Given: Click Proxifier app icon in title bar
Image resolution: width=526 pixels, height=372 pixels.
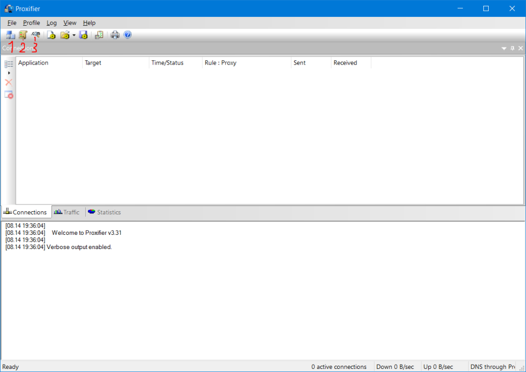Looking at the screenshot, I should tap(9, 8).
